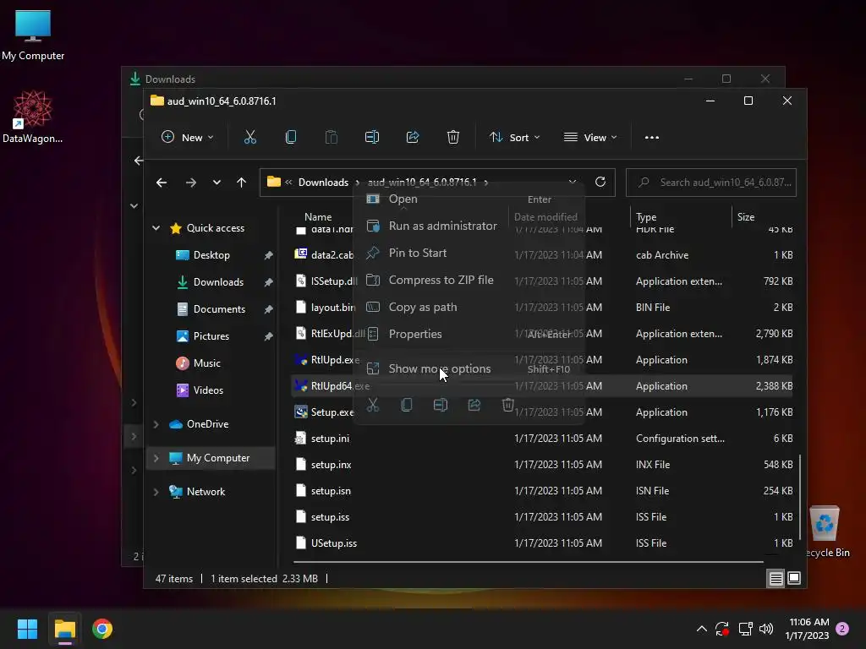Click the Share icon in context menu
Image resolution: width=866 pixels, height=649 pixels.
tap(474, 405)
